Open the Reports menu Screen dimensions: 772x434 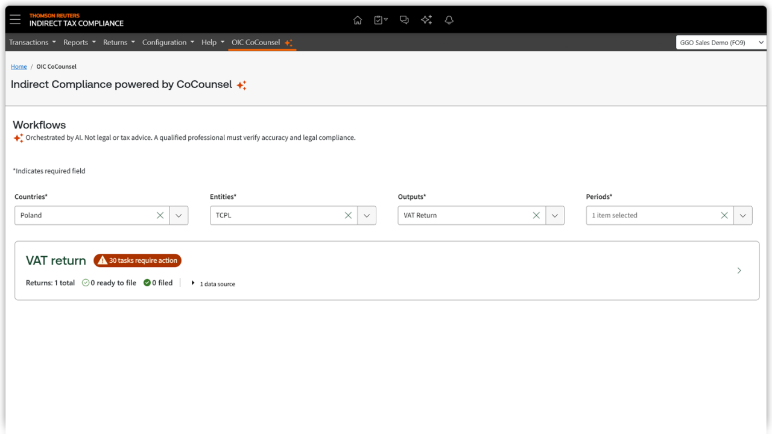point(80,42)
